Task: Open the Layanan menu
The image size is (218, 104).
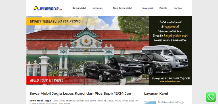Action: tap(97, 8)
